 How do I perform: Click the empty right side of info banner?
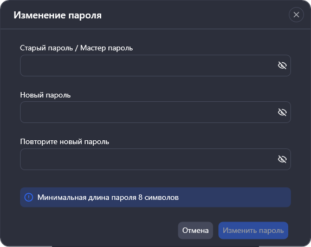[x=234, y=198]
